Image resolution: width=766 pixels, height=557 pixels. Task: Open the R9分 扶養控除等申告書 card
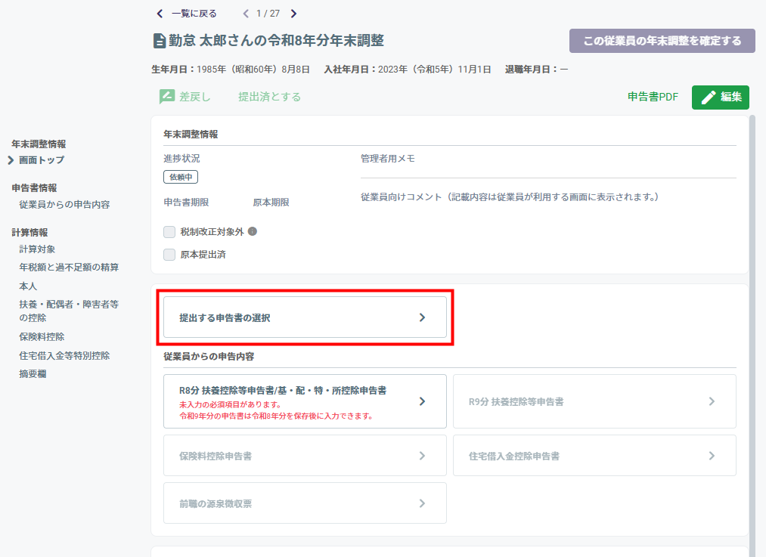click(594, 401)
